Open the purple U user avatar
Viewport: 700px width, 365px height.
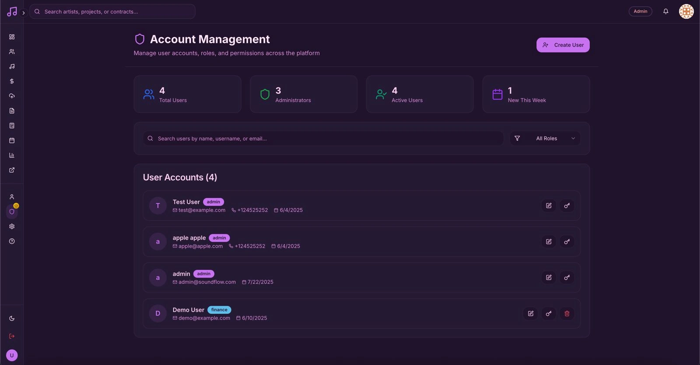click(x=12, y=355)
